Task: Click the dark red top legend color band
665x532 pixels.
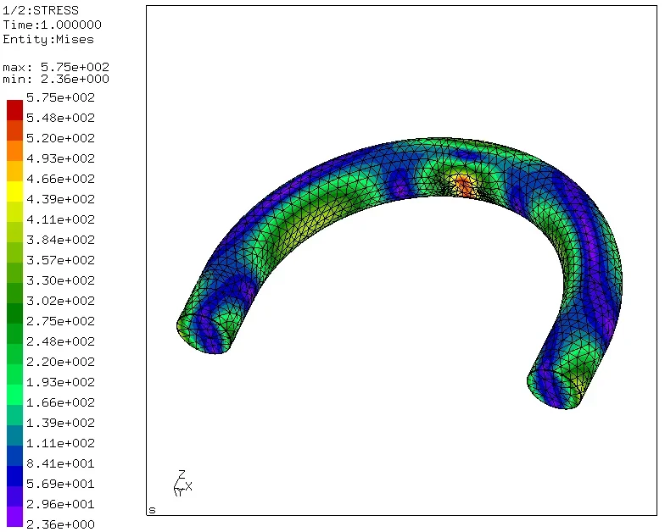Action: click(x=15, y=110)
